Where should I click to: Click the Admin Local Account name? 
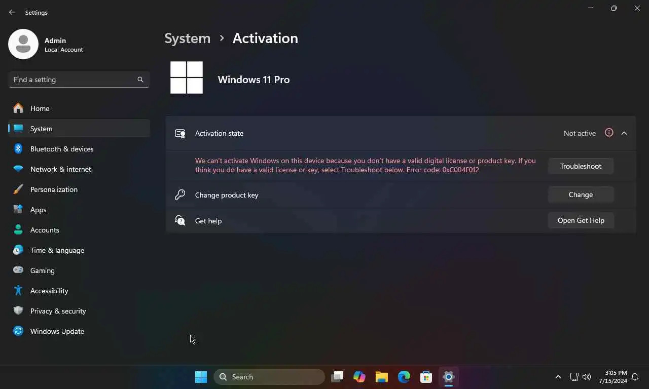point(64,45)
